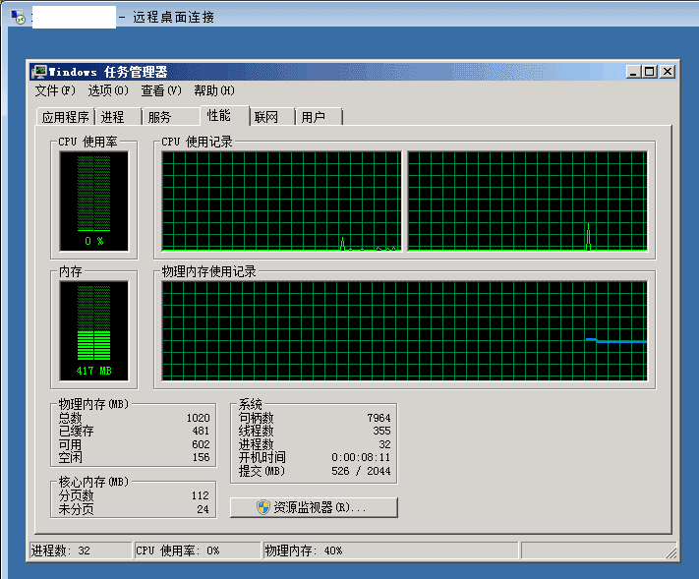
Task: Click the 线程数 value 355
Action: (381, 431)
